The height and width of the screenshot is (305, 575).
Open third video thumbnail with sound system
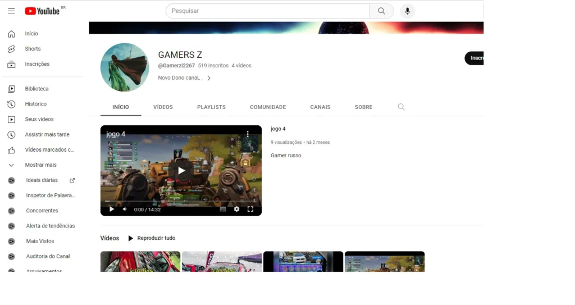pyautogui.click(x=303, y=262)
